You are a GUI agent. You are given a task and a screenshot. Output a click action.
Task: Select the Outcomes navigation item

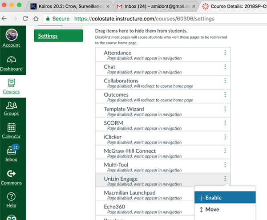163,97
